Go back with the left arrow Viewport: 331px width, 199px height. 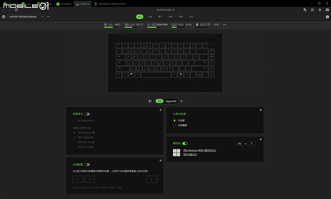[x=3, y=10]
